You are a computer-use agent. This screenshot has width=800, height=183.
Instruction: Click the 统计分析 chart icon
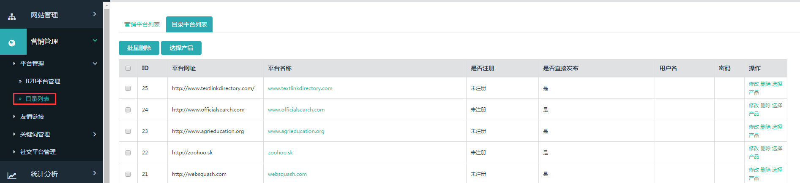(x=12, y=175)
